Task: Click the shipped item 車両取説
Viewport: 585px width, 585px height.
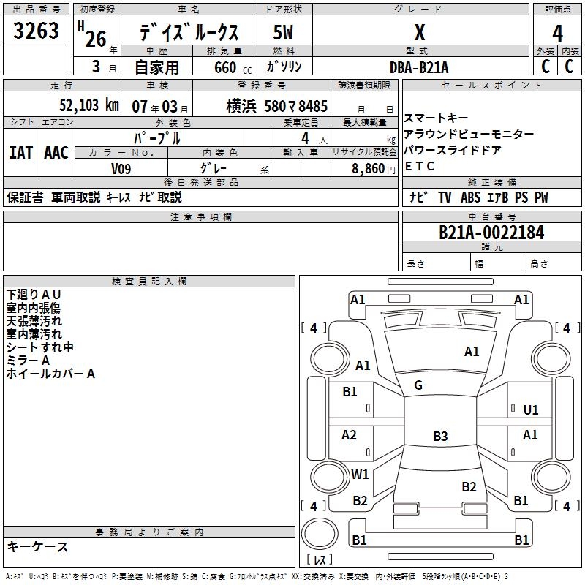Action: tap(76, 197)
